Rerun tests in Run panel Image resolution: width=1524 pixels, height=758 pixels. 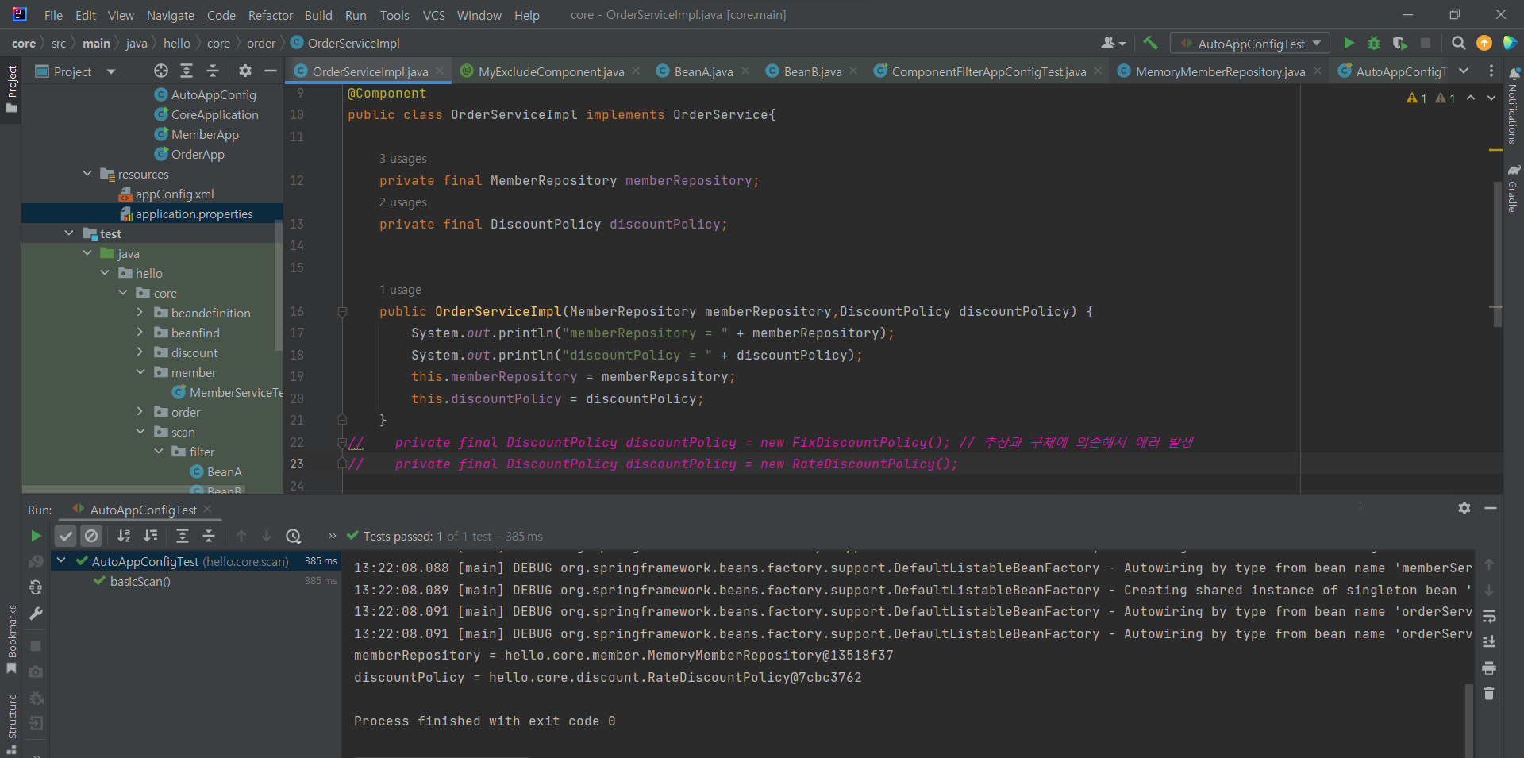[36, 536]
